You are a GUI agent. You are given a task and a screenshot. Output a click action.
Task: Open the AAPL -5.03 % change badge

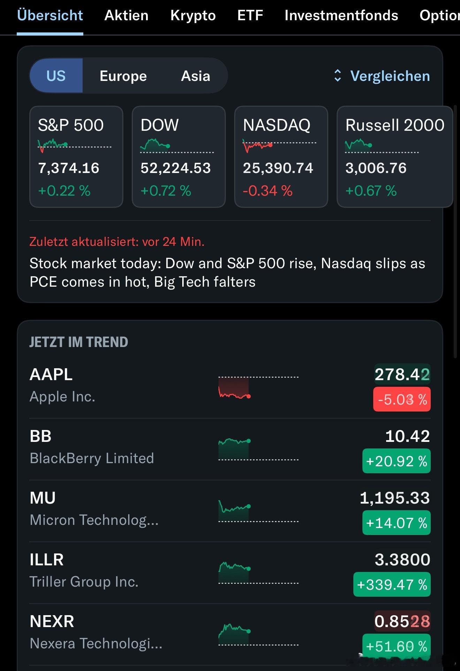click(x=402, y=399)
